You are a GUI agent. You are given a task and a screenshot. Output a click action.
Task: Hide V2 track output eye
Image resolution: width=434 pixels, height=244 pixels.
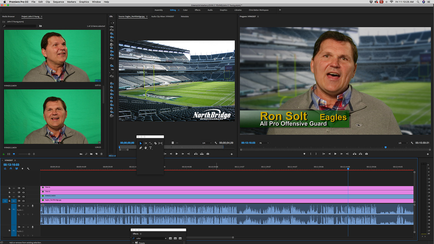[x=23, y=197]
